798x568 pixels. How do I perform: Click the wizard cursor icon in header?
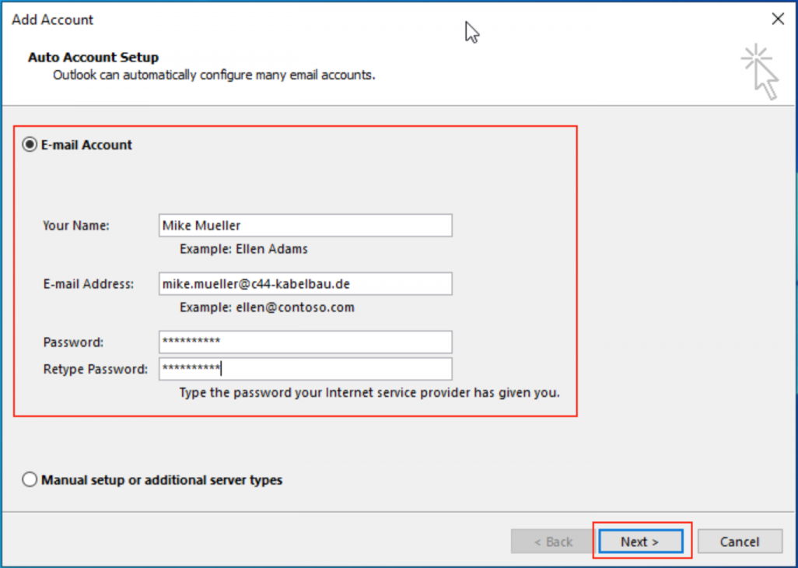pyautogui.click(x=760, y=72)
